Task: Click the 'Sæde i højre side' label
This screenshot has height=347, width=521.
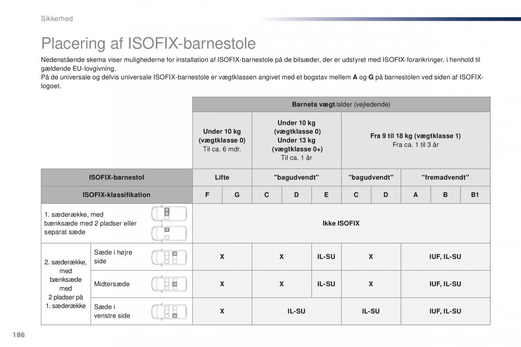Action: 113,257
